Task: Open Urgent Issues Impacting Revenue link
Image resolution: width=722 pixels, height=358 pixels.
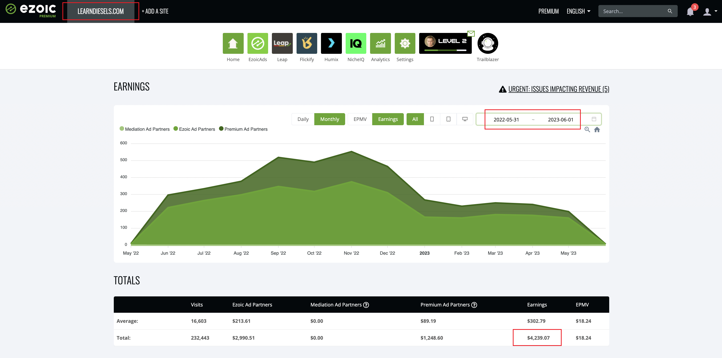Action: coord(559,89)
